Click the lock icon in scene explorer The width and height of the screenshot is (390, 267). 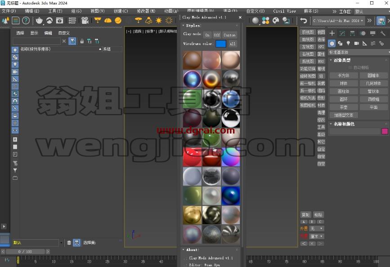pyautogui.click(x=82, y=41)
